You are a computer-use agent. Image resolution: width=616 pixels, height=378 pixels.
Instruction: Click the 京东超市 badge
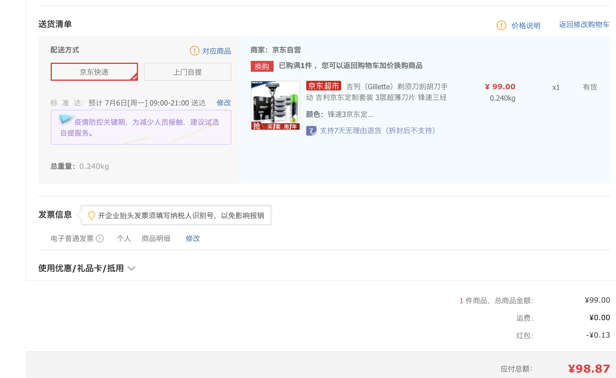(x=323, y=86)
